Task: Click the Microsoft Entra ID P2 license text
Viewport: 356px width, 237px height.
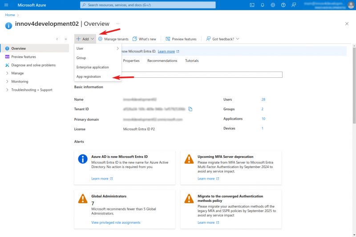Action: click(x=139, y=129)
